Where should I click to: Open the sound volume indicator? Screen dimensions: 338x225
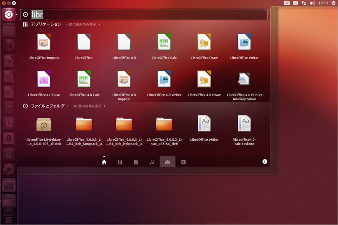point(312,3)
